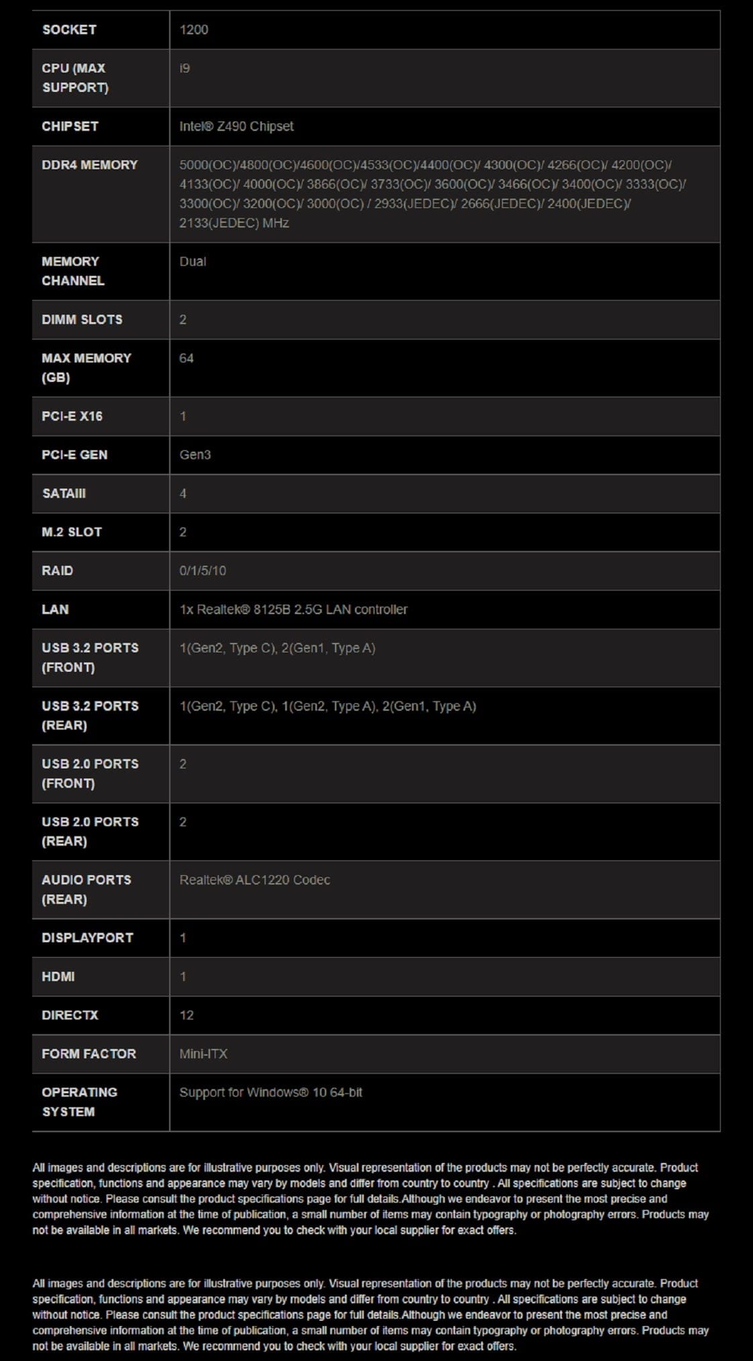
Task: Click the SOCKET row label
Action: click(x=69, y=30)
